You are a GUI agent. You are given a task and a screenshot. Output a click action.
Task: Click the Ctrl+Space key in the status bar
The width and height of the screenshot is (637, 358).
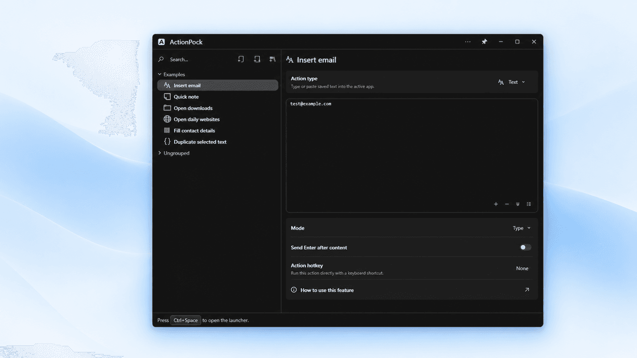click(185, 320)
